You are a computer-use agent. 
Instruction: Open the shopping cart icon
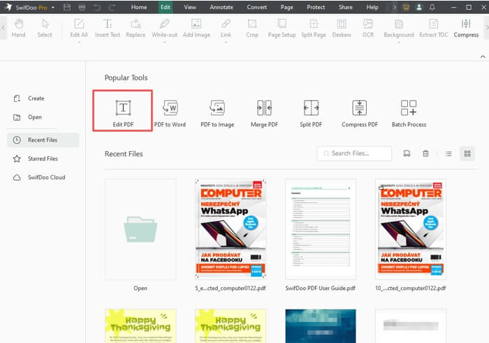click(x=406, y=7)
